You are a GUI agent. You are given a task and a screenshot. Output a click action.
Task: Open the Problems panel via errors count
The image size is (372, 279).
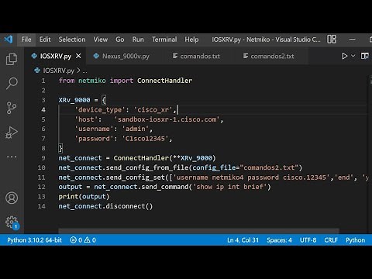pos(76,240)
